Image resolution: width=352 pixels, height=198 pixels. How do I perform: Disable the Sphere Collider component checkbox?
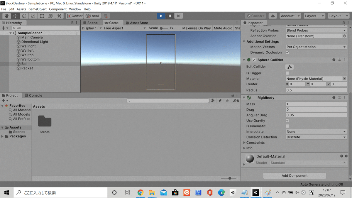pos(254,60)
